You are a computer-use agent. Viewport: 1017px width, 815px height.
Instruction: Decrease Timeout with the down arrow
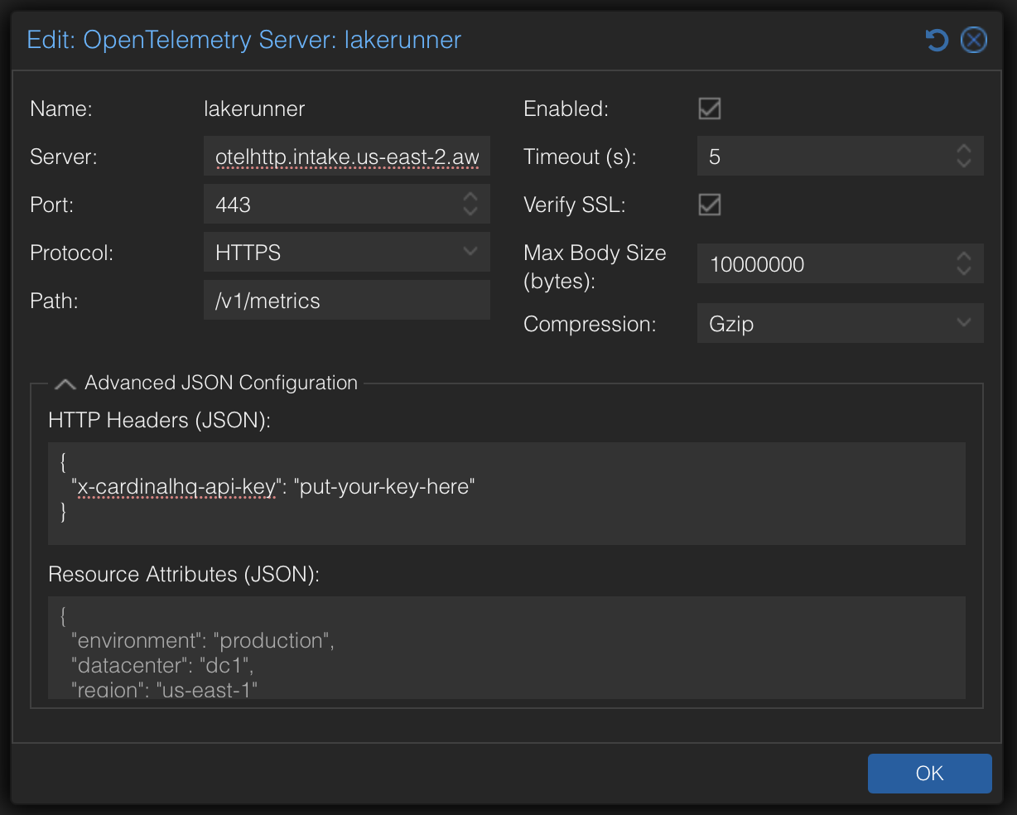964,162
